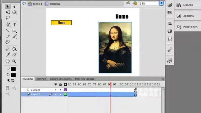Toggle green outline swatch of Layer 1

(x=65, y=94)
